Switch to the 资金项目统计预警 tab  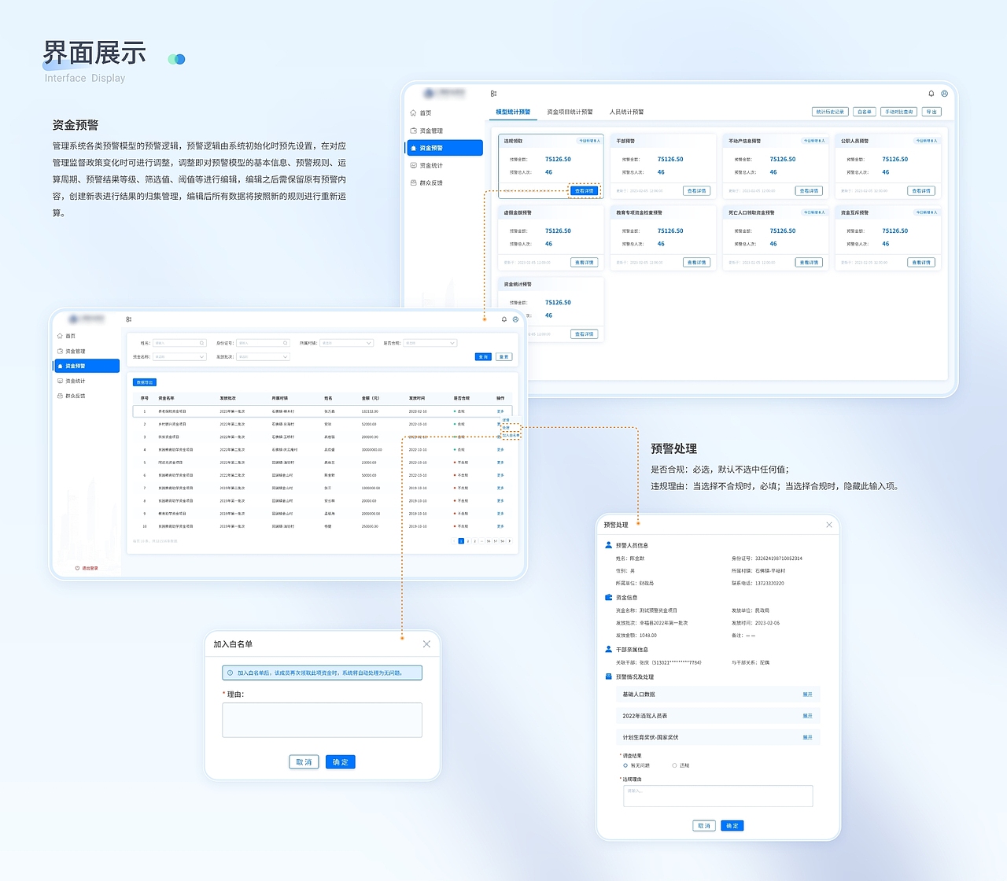pyautogui.click(x=573, y=111)
